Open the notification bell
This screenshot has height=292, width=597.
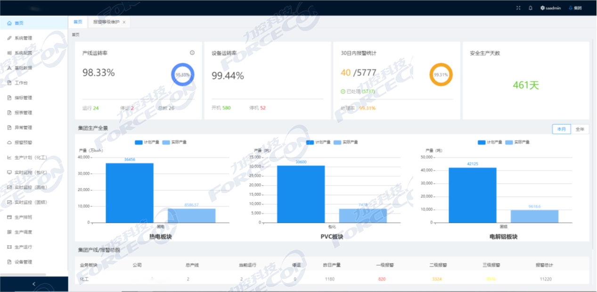531,8
